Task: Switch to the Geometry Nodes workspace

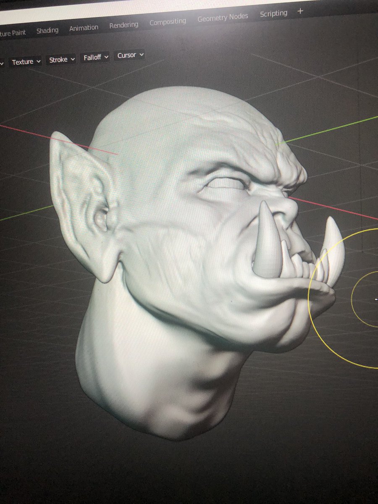Action: pos(223,18)
